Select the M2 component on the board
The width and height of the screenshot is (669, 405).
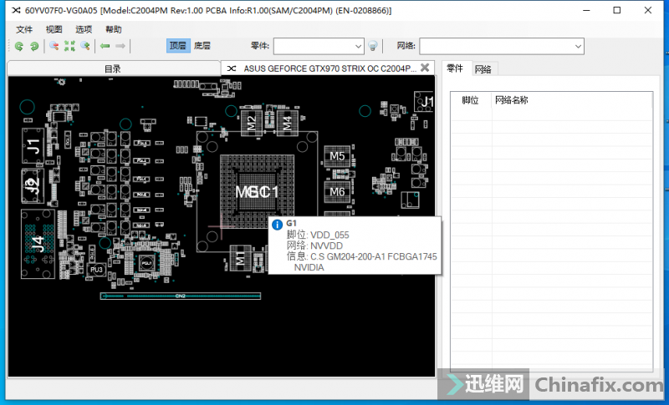click(x=252, y=123)
